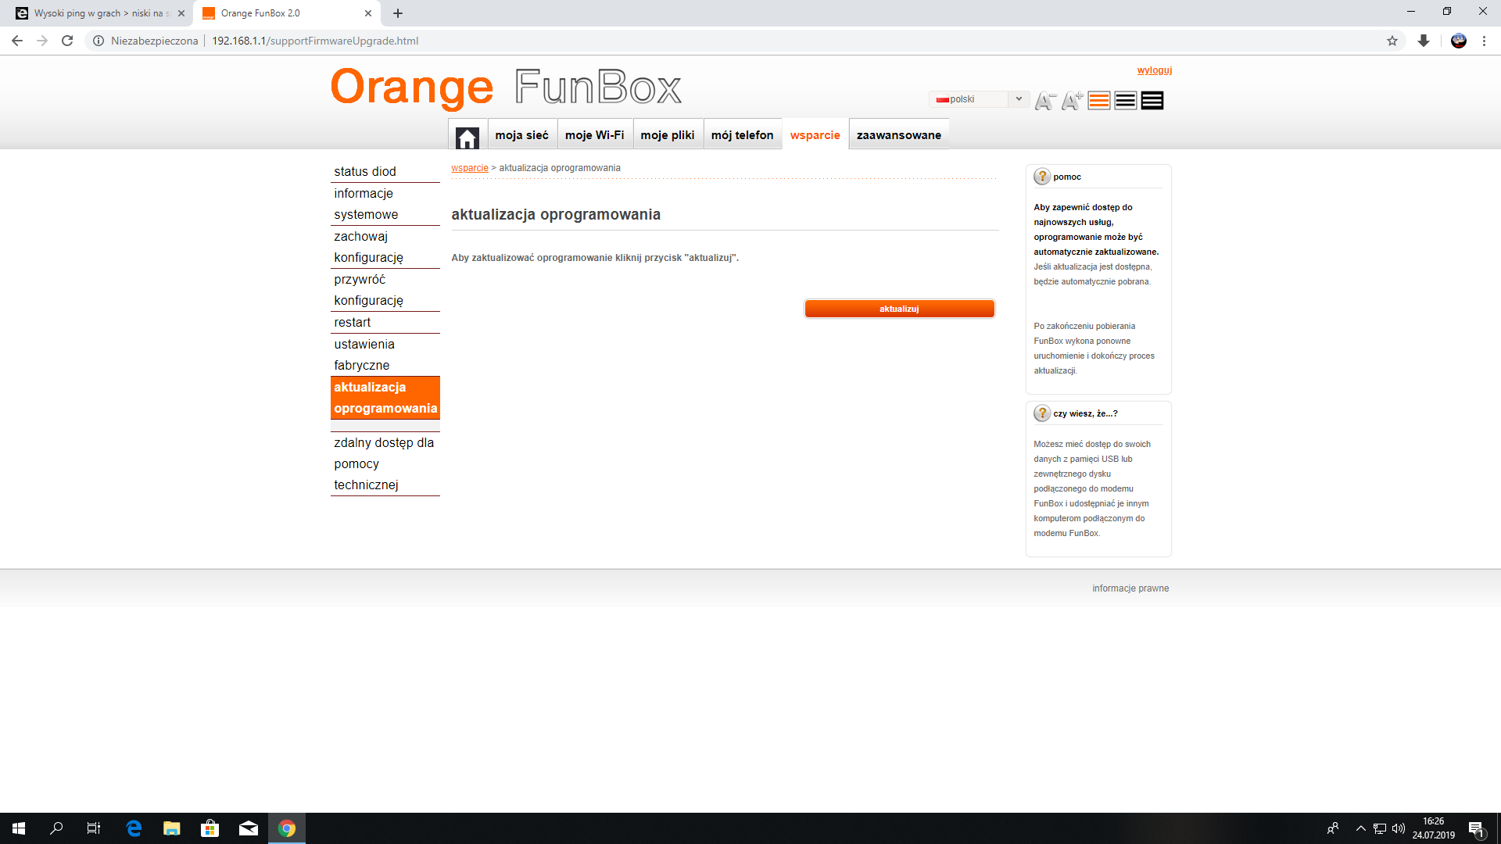Open Windows taskbar search
The image size is (1501, 844).
click(x=56, y=828)
